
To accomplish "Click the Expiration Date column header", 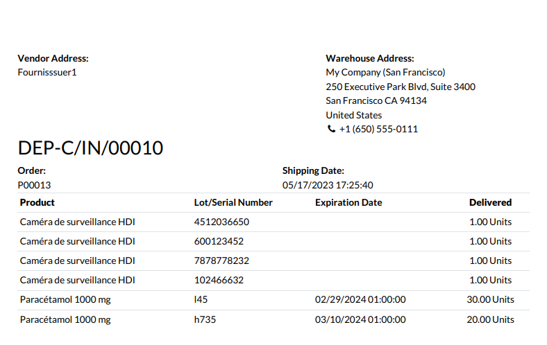I will pos(348,202).
